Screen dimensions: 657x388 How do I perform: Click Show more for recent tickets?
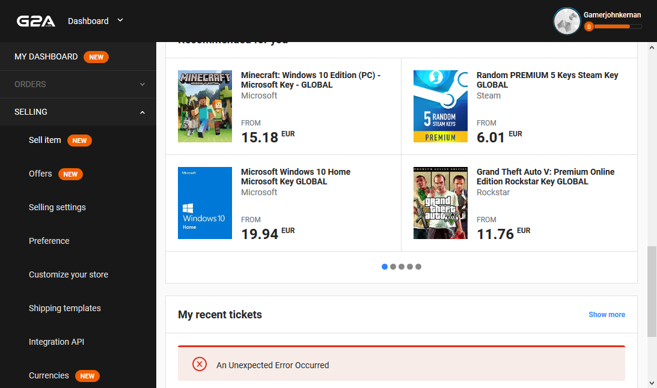[607, 314]
